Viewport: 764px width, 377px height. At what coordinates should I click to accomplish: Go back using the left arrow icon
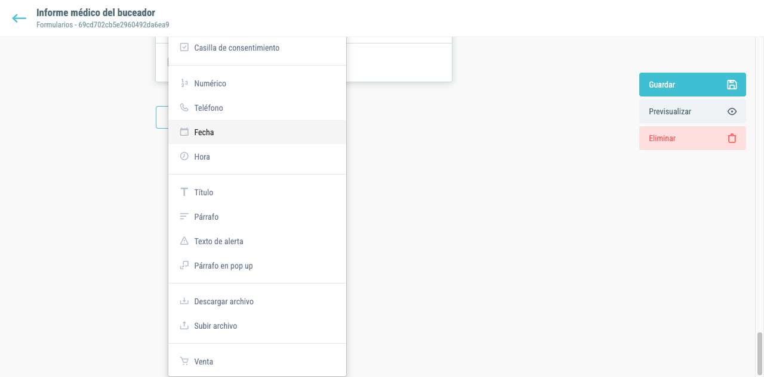[x=19, y=18]
